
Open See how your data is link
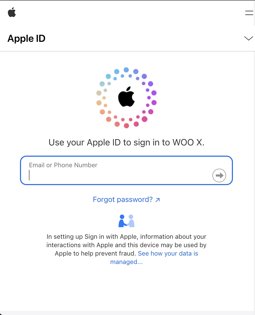click(x=168, y=253)
